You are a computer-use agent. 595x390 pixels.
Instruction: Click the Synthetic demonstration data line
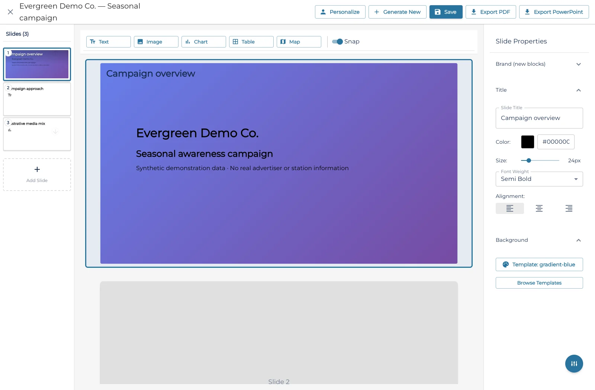click(x=242, y=168)
